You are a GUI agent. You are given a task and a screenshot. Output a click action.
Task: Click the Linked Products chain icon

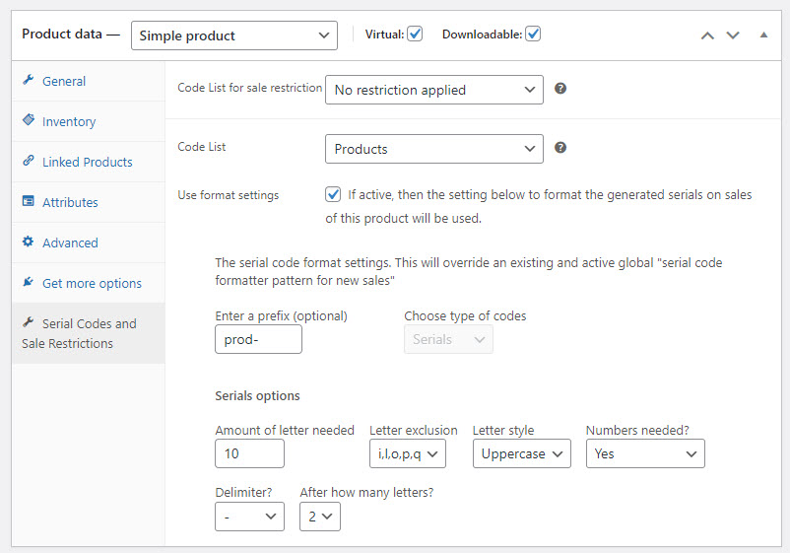click(x=29, y=162)
